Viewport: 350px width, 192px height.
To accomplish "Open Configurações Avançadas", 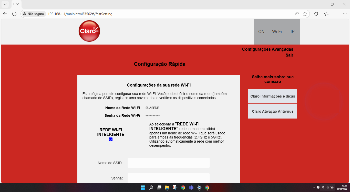I will pos(267,49).
